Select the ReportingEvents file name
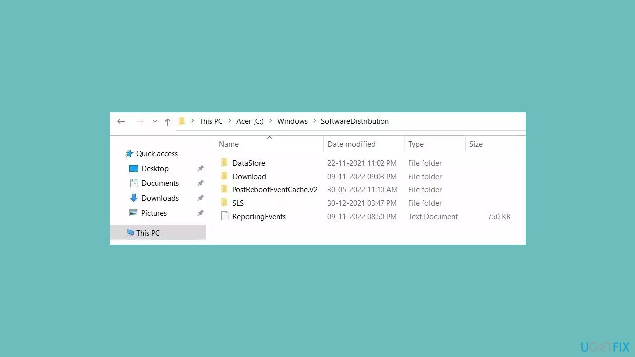 [259, 217]
